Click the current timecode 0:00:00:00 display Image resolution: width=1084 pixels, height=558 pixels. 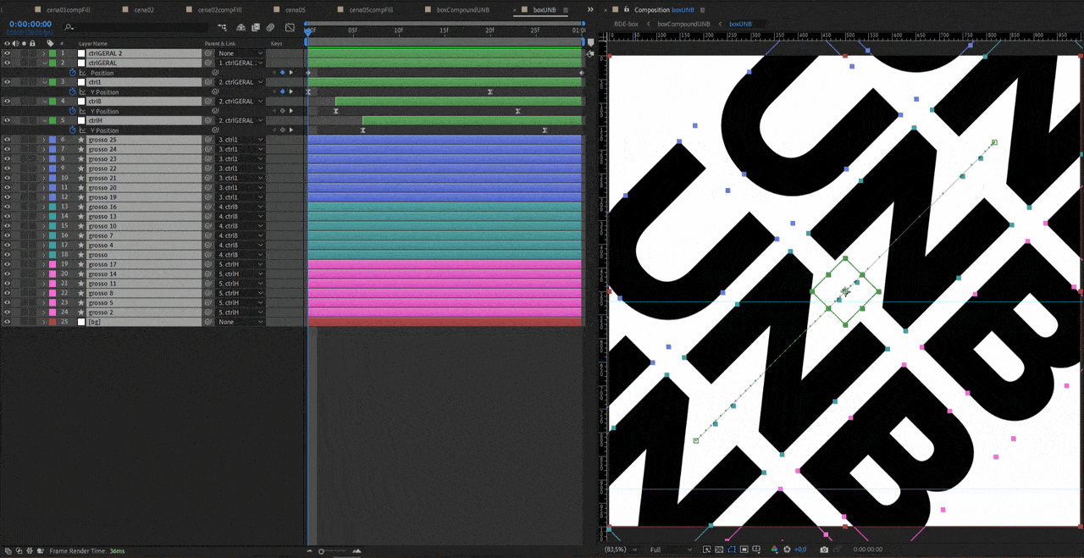pyautogui.click(x=30, y=25)
